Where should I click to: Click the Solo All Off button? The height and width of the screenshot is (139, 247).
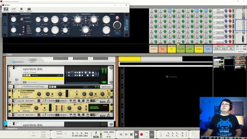point(224,49)
